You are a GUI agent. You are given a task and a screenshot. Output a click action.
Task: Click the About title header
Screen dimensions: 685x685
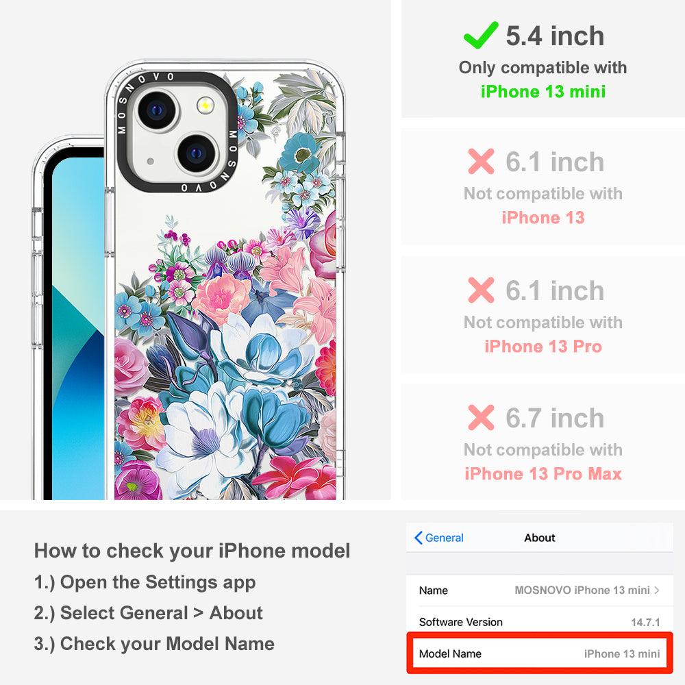tap(540, 538)
